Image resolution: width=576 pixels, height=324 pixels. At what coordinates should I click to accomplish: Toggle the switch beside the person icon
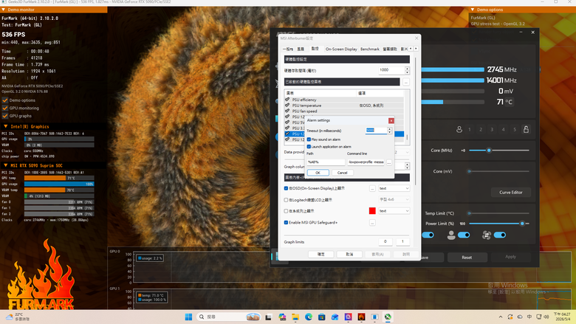(464, 235)
